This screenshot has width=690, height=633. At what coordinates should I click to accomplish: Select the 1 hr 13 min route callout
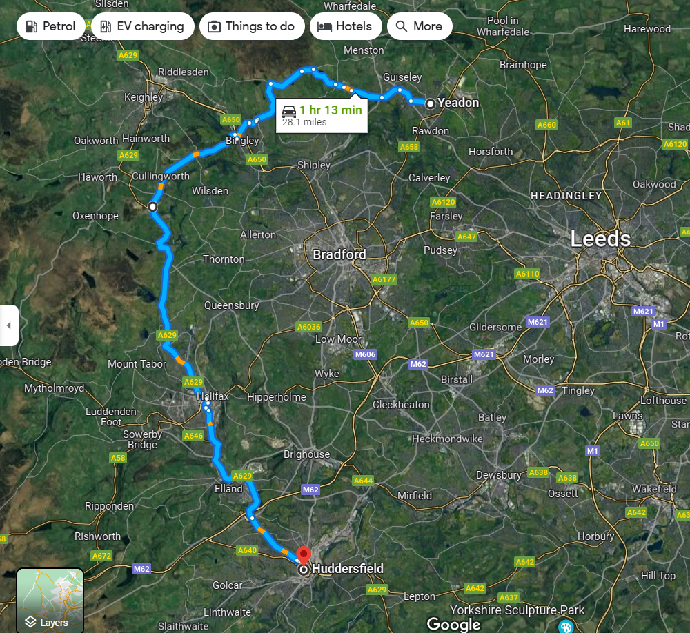click(322, 116)
